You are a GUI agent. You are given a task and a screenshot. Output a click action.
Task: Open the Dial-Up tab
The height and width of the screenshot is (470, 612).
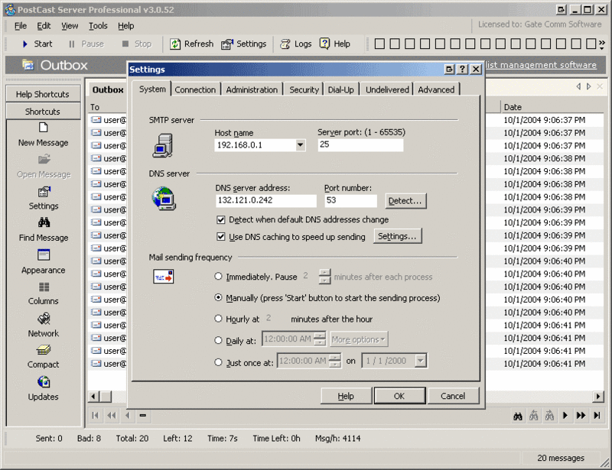(x=340, y=89)
